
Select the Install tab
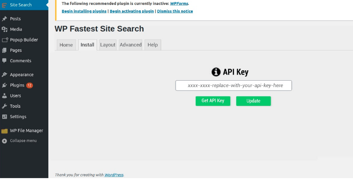tap(88, 45)
